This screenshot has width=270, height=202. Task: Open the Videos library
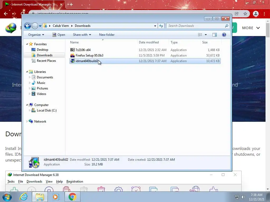pyautogui.click(x=41, y=94)
